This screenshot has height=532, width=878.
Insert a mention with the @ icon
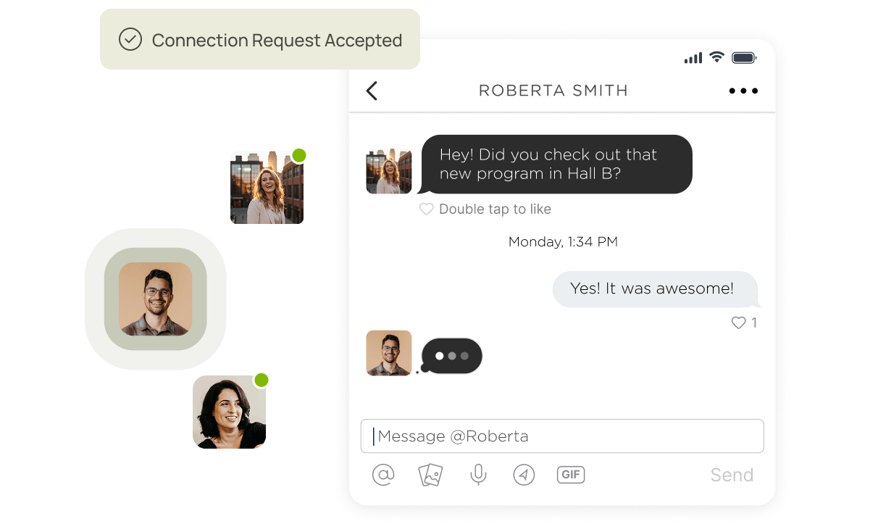click(x=383, y=475)
